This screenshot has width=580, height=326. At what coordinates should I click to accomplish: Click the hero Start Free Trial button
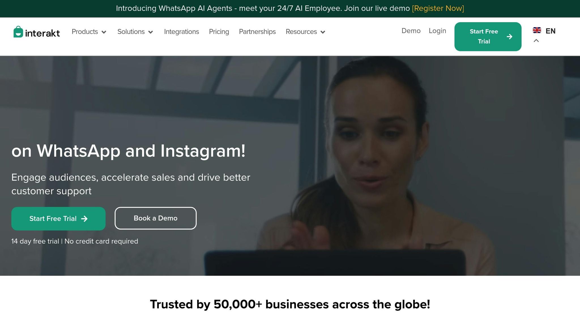(x=58, y=219)
